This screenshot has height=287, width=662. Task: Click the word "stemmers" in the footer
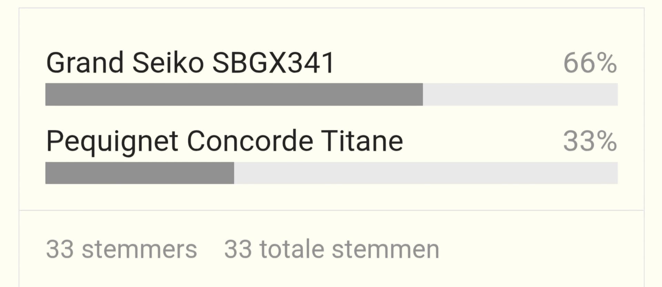coord(139,250)
